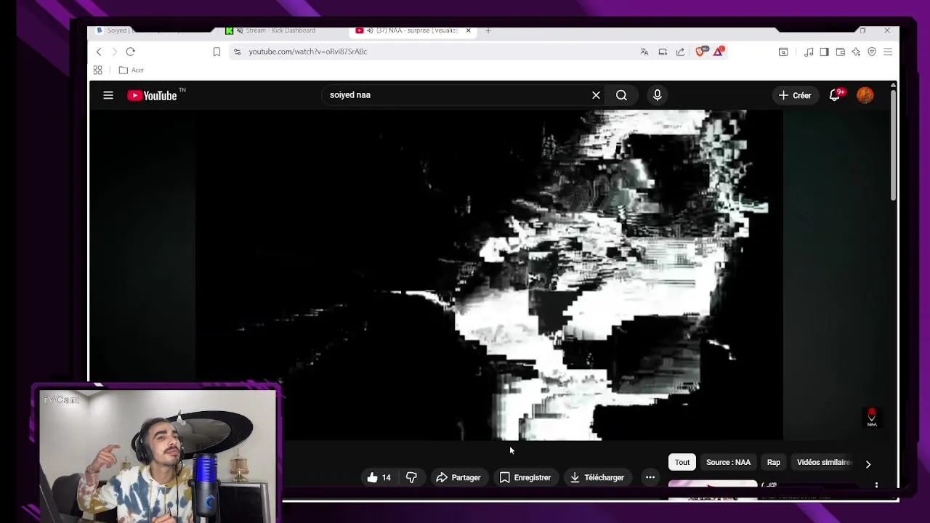Share video with Partager button
The image size is (930, 523).
[x=458, y=477]
